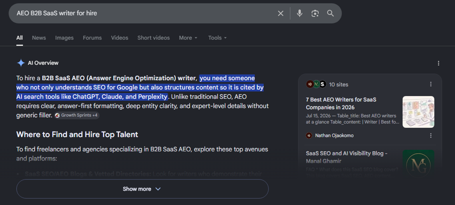Click the Nathan Ojaokomo source name

[x=334, y=135]
